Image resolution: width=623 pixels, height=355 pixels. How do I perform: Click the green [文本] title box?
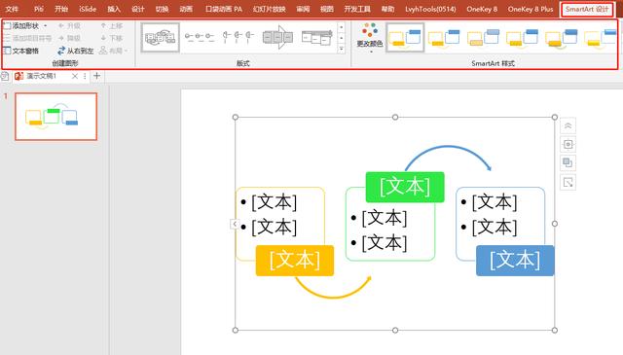pos(405,187)
